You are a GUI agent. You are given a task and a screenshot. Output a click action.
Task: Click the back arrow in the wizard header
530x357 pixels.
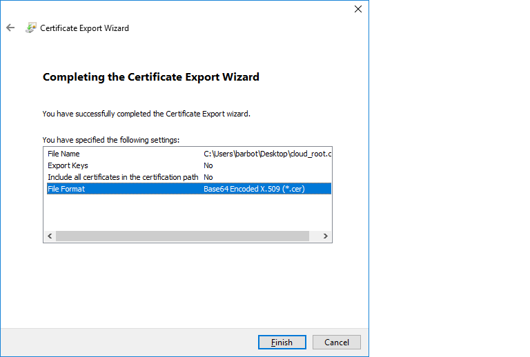tap(10, 28)
